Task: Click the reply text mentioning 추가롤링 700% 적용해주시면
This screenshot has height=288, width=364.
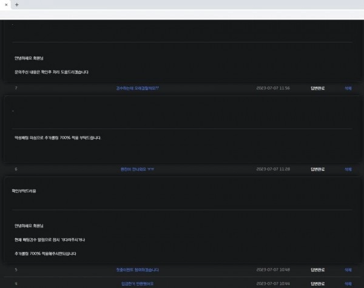Action: 45,253
